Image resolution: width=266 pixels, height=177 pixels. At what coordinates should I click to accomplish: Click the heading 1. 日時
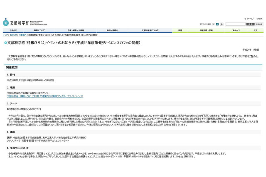pos(11,75)
